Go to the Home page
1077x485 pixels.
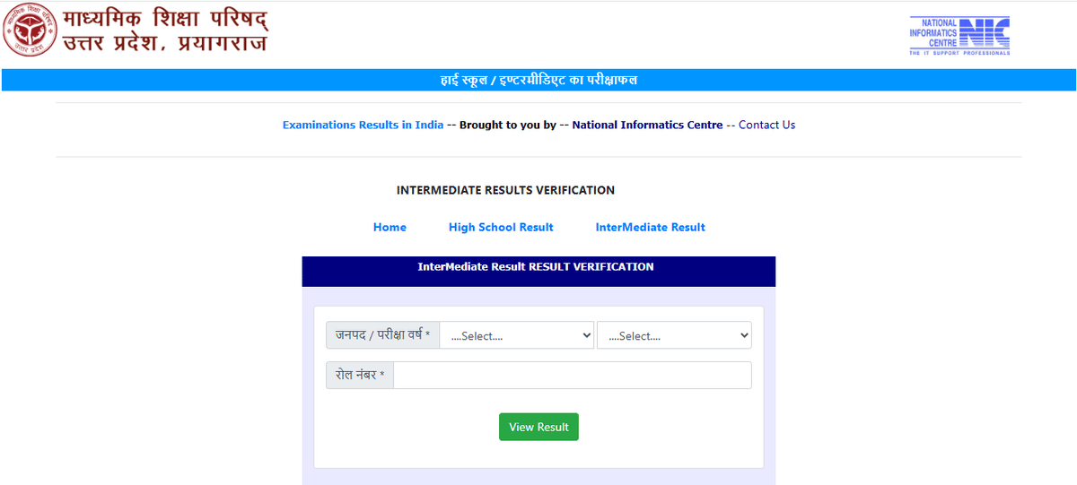390,228
